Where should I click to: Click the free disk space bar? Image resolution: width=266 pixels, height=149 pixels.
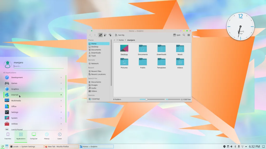173,99
